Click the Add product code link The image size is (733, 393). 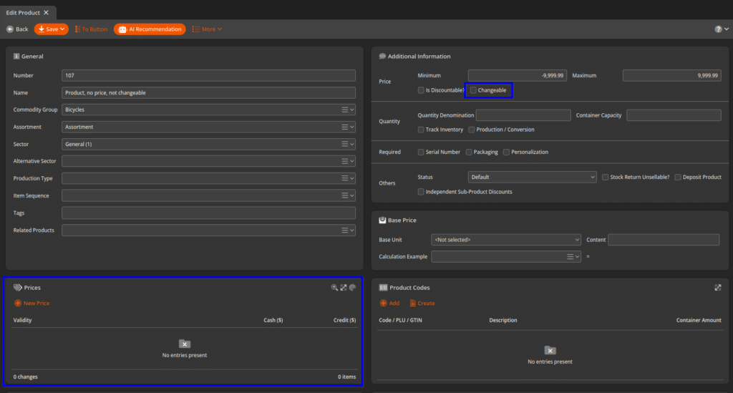[389, 304]
